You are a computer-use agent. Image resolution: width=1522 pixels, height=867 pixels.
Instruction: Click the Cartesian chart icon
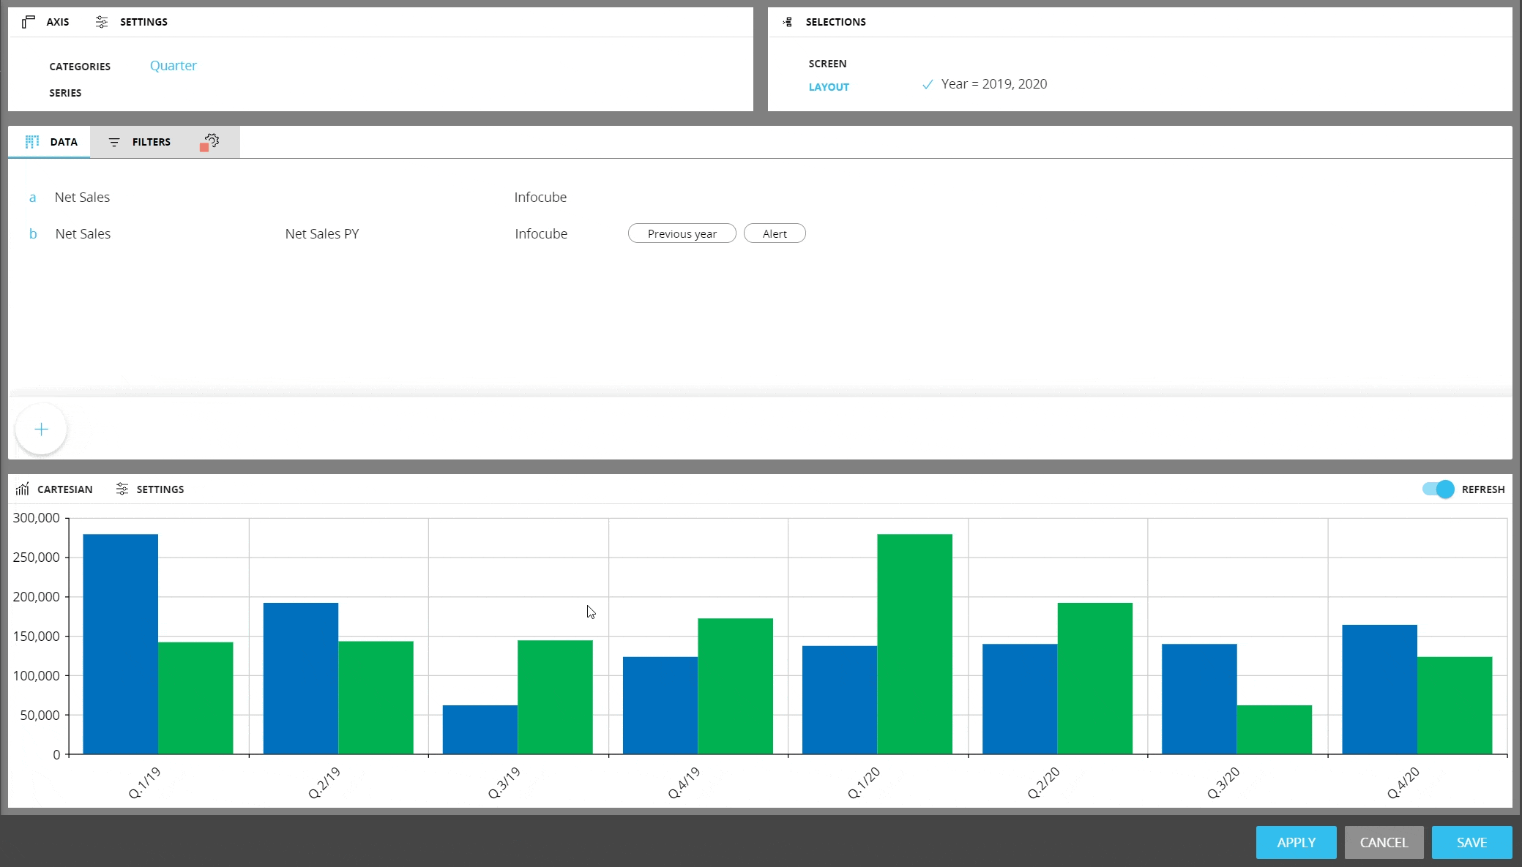click(23, 489)
